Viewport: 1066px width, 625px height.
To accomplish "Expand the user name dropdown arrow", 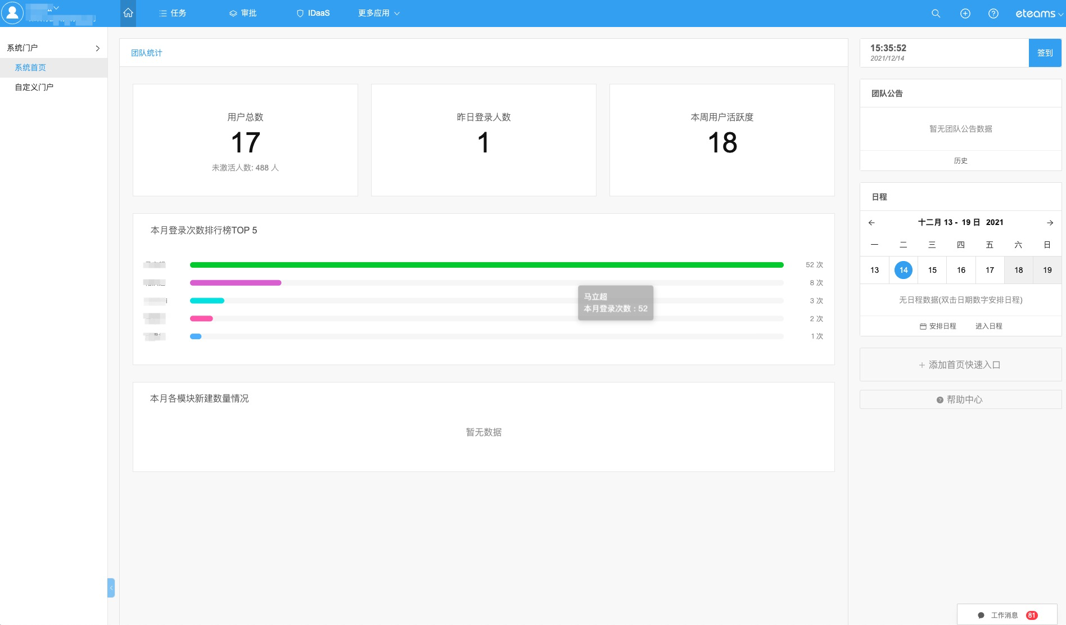I will 56,8.
